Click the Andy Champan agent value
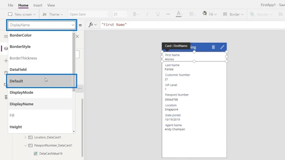285x160 pixels. pos(175,129)
